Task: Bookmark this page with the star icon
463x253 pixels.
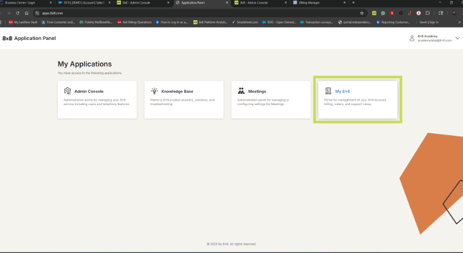Action: coord(362,12)
